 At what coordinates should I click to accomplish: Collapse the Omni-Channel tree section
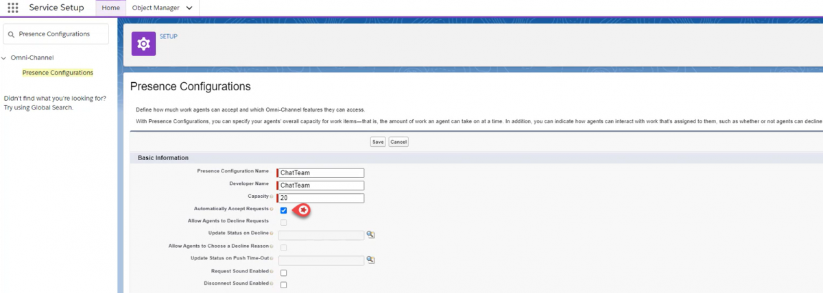point(4,58)
